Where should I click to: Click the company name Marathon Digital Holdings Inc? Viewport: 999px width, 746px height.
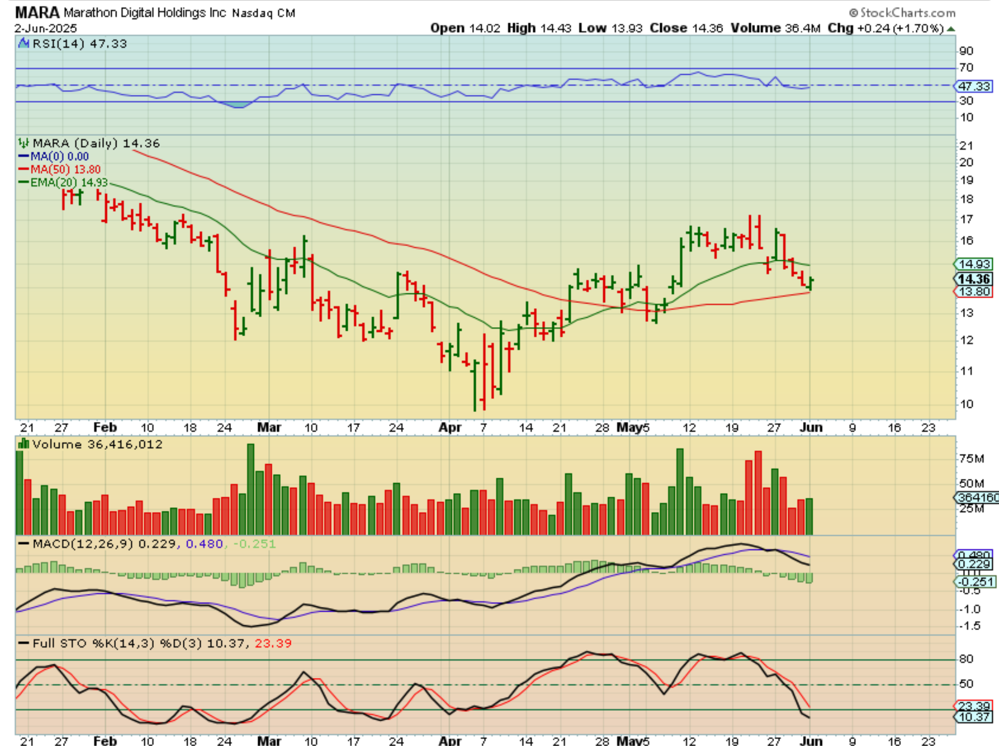[145, 13]
